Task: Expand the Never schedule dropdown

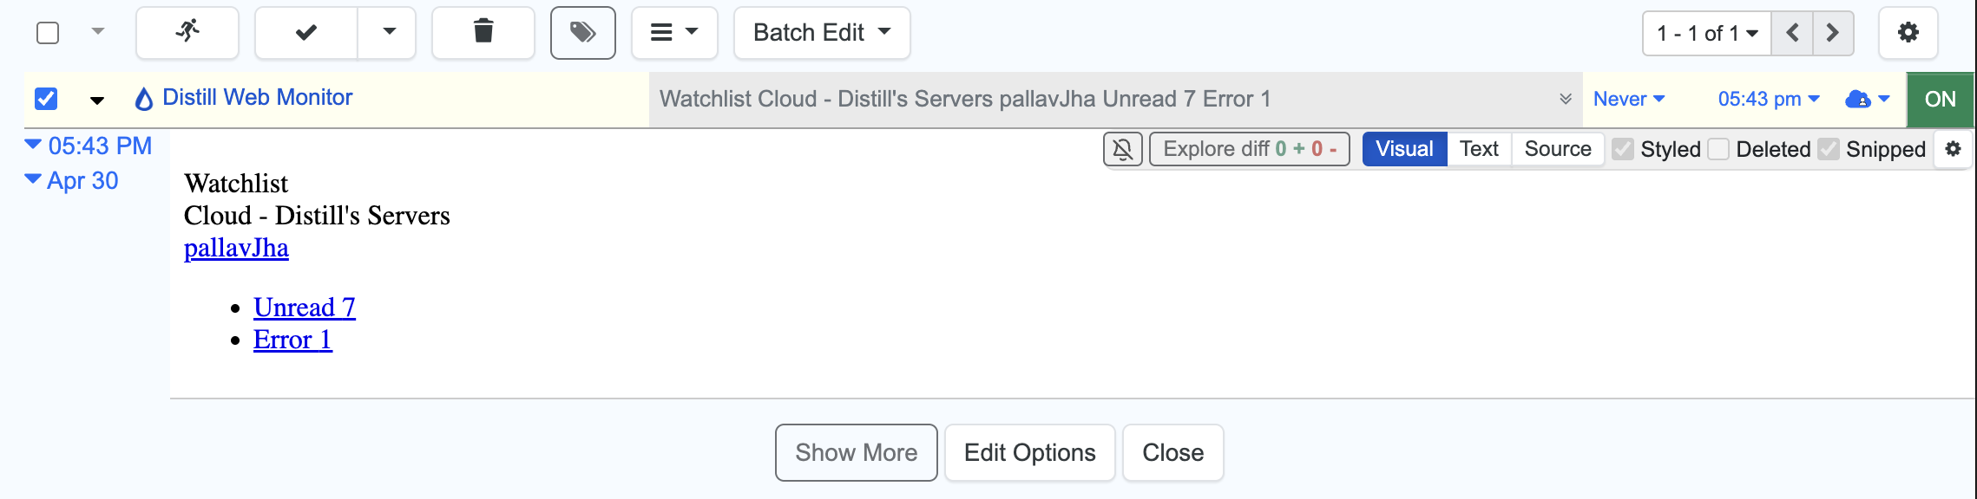Action: (1628, 99)
